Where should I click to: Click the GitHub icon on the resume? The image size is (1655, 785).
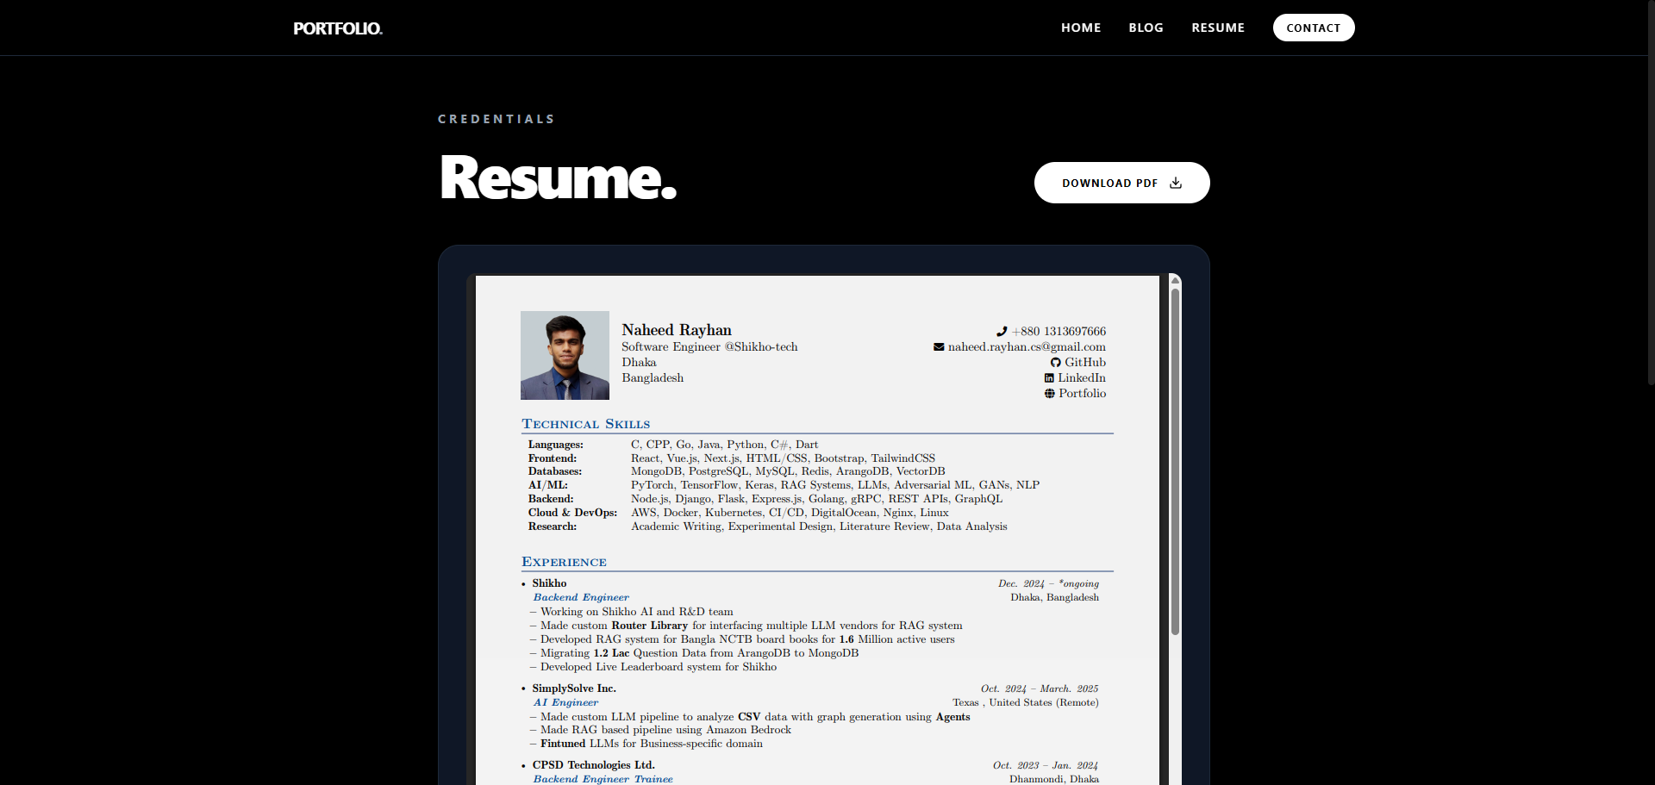click(x=1057, y=362)
